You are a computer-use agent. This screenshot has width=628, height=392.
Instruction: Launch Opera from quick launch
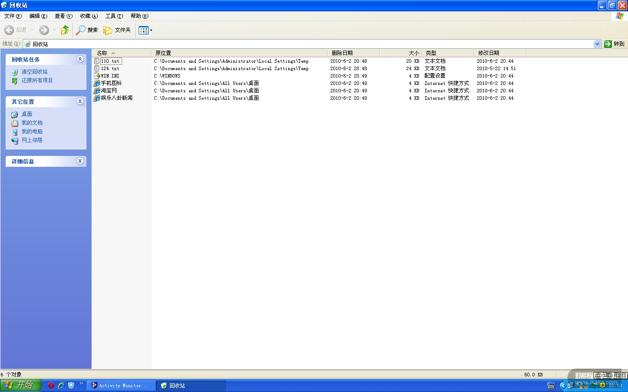click(51, 385)
